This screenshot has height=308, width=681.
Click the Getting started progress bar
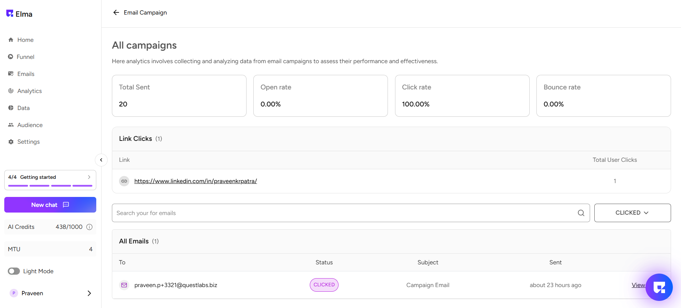tap(50, 186)
